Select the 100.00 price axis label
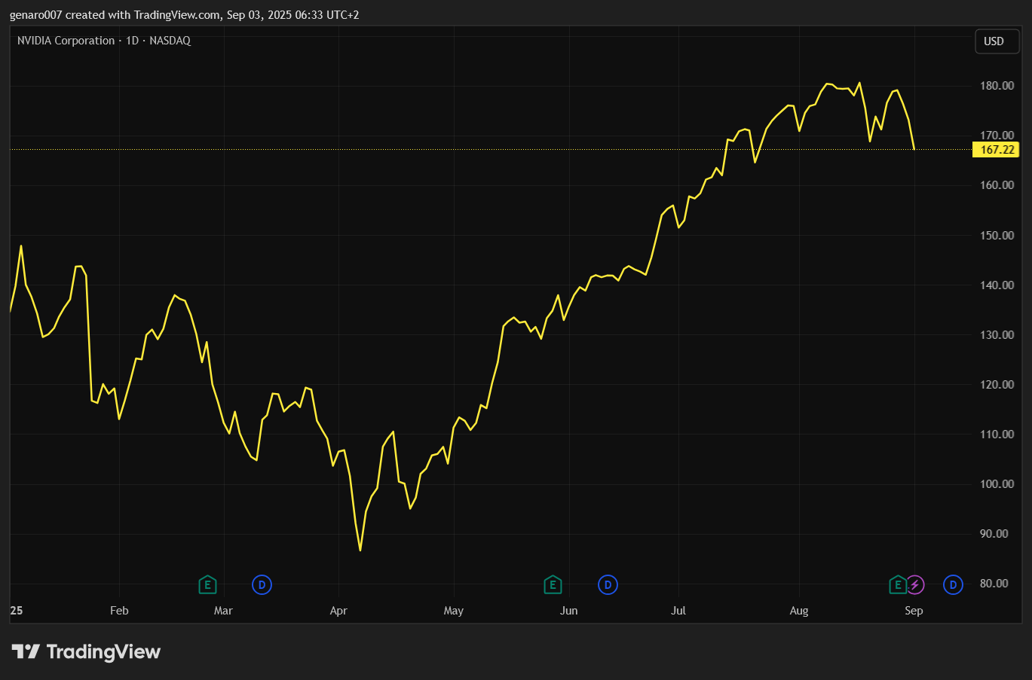1032x680 pixels. tap(997, 483)
